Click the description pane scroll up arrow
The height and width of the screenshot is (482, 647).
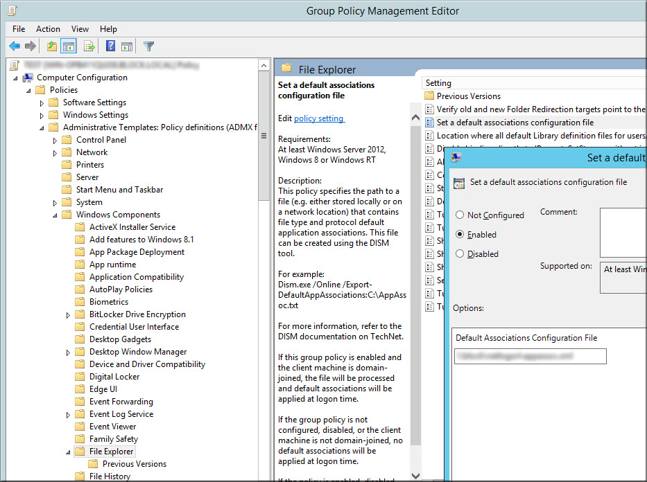(x=416, y=118)
